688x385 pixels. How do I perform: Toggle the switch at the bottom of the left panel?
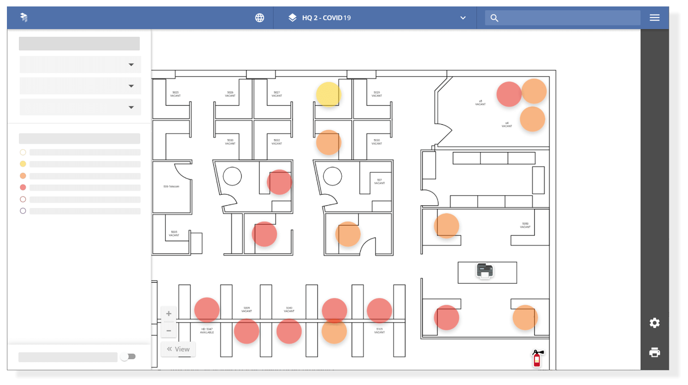[x=128, y=356]
